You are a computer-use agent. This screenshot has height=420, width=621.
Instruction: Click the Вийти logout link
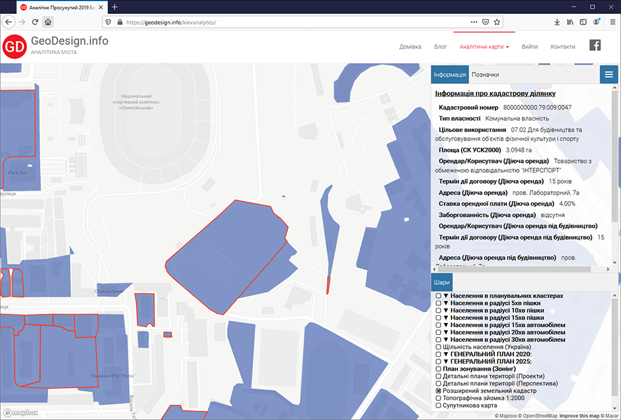pos(529,47)
